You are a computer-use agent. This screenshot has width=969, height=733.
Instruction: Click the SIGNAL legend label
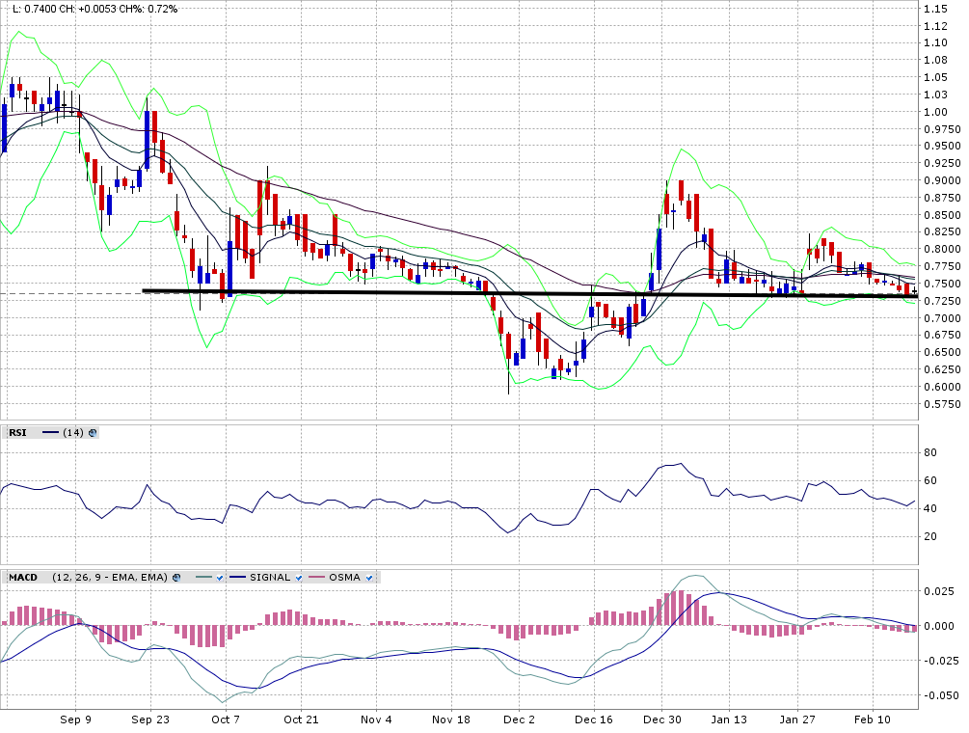click(270, 578)
